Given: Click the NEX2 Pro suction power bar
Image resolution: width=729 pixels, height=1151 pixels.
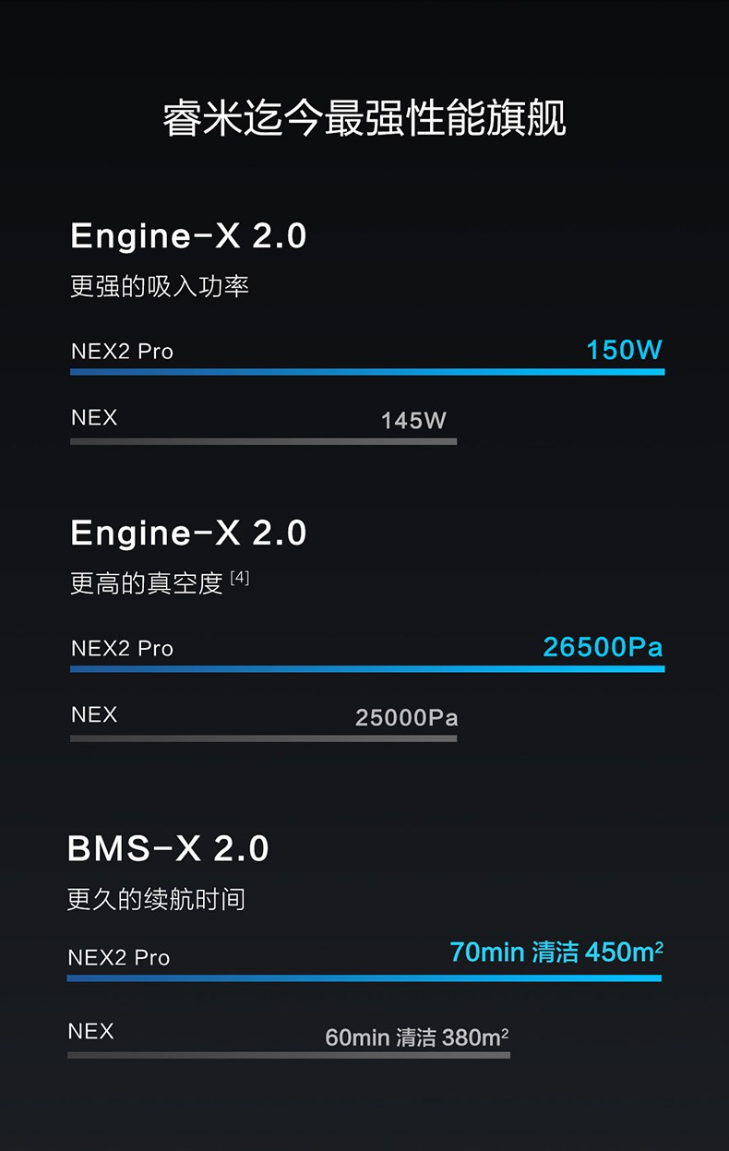Looking at the screenshot, I should click(x=367, y=372).
